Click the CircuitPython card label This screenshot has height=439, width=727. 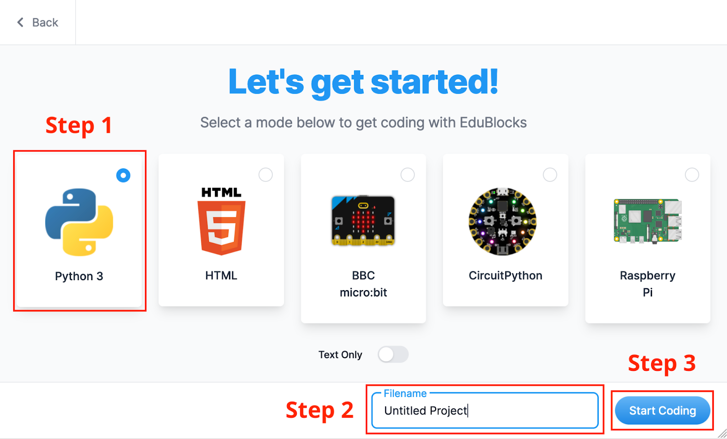(505, 276)
